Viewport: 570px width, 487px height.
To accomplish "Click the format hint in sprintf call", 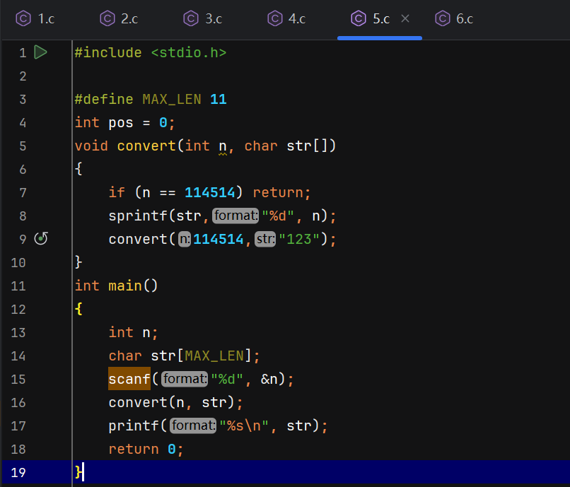I will coord(235,216).
